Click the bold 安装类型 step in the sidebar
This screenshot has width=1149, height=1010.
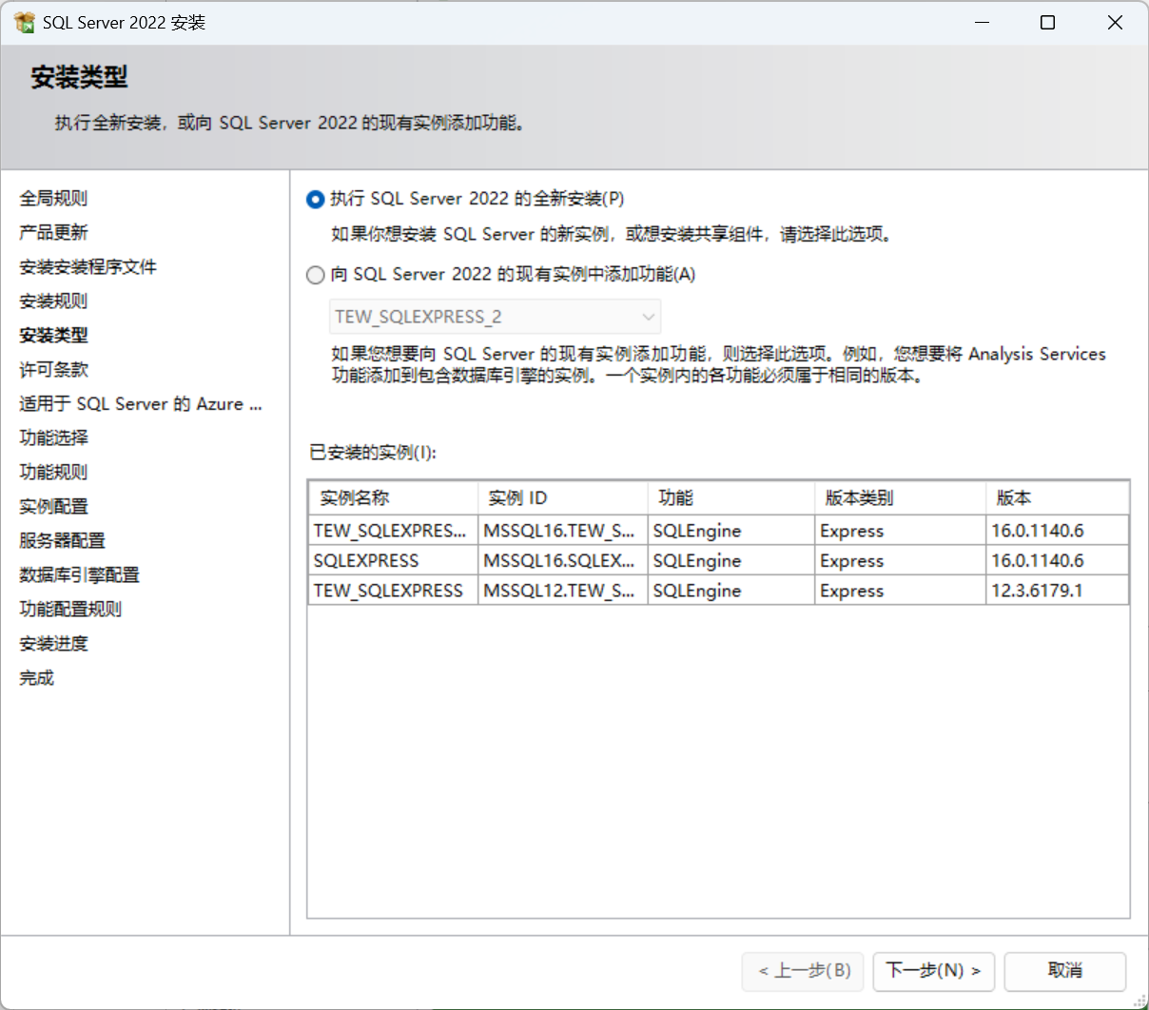tap(53, 335)
